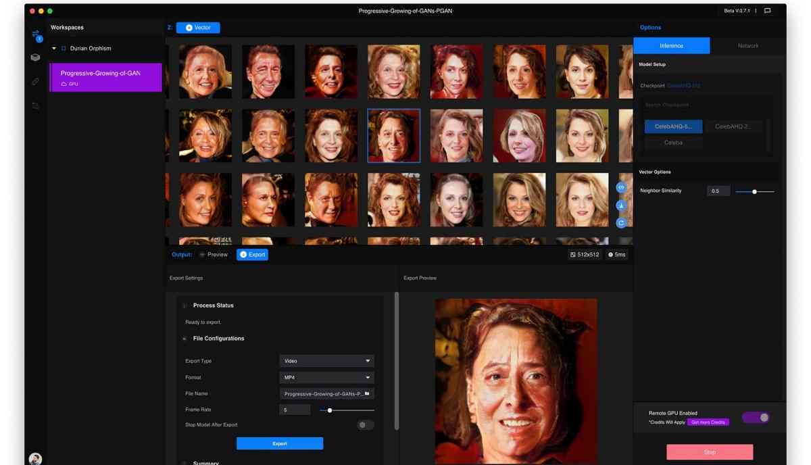The width and height of the screenshot is (811, 465).
Task: Open the feedback chat icon in title bar
Action: point(767,11)
